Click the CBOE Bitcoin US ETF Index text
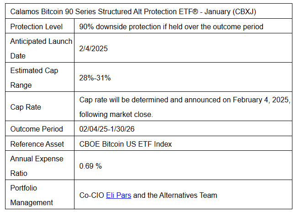The width and height of the screenshot is (297, 212). click(125, 144)
